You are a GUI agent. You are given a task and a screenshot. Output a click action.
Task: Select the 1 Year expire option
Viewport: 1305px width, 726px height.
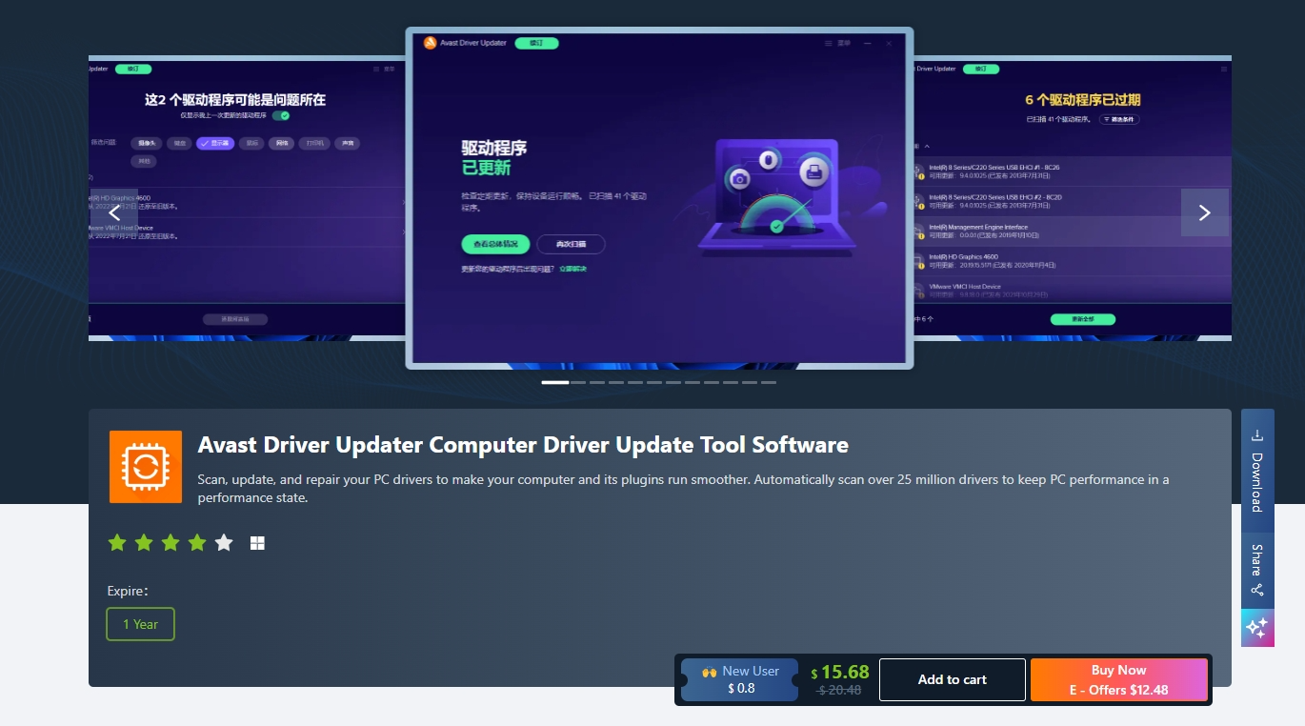click(140, 624)
